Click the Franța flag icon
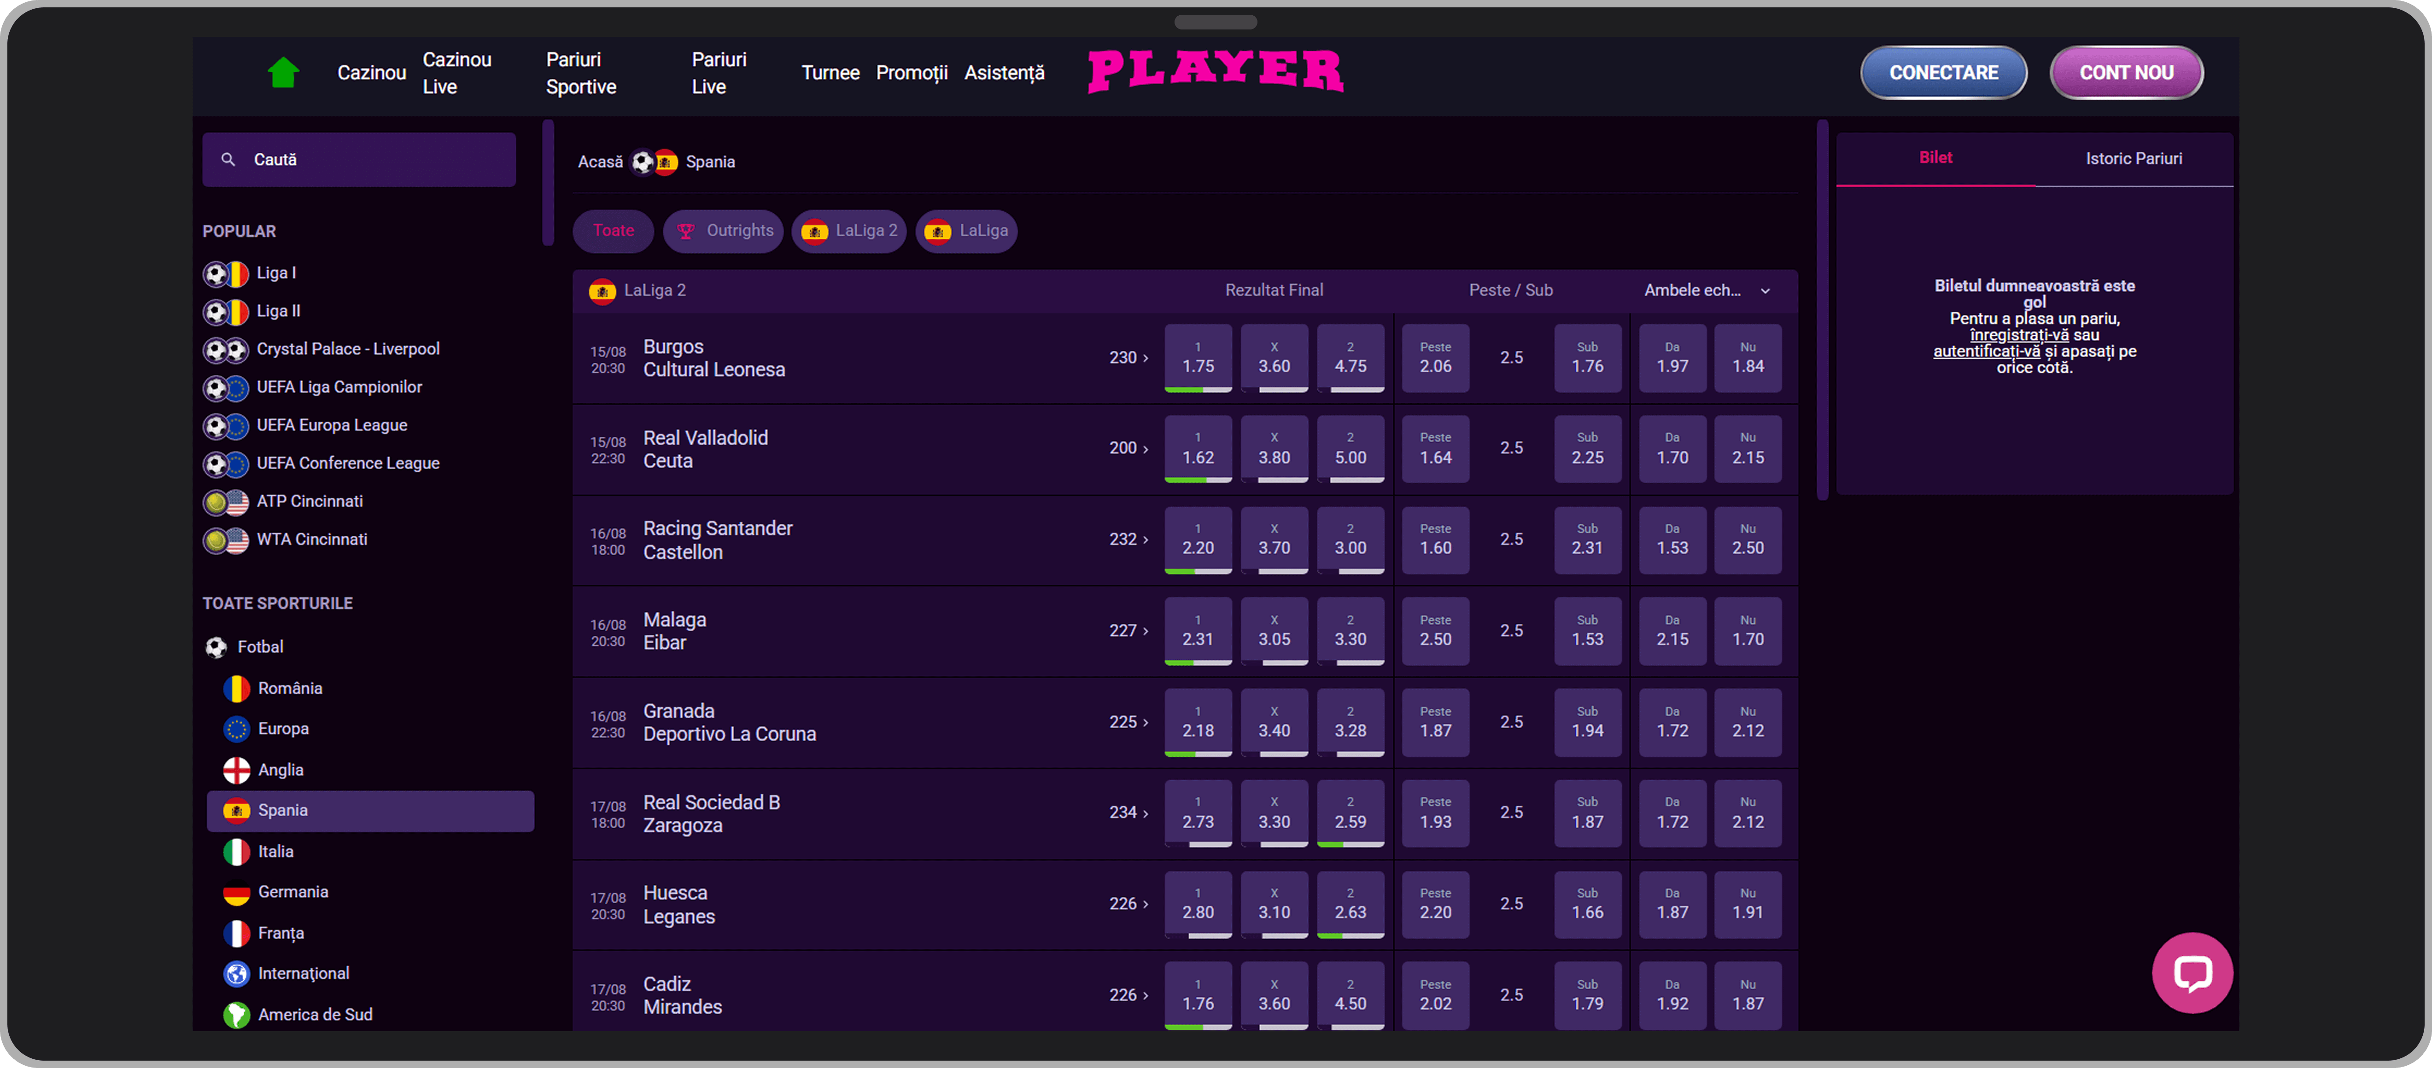This screenshot has width=2432, height=1068. pyautogui.click(x=236, y=933)
